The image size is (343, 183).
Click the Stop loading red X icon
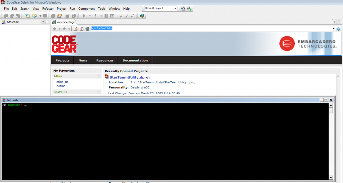[76, 29]
